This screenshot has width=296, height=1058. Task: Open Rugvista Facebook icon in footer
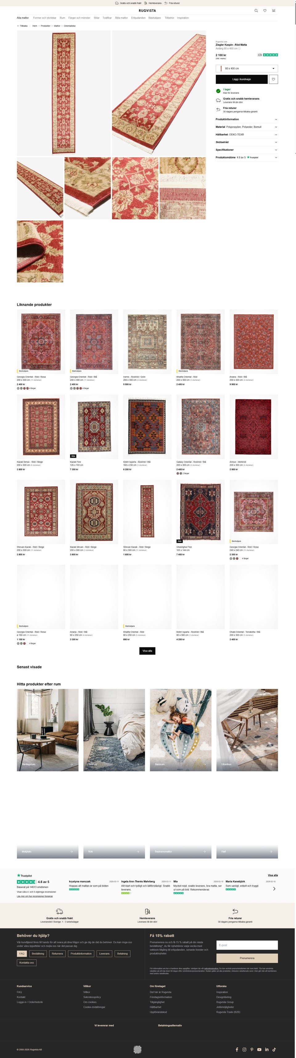pos(237,1049)
